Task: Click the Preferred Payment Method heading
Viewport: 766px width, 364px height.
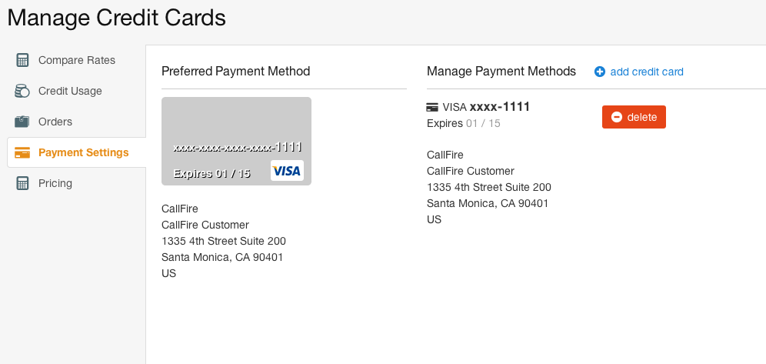Action: pos(236,72)
